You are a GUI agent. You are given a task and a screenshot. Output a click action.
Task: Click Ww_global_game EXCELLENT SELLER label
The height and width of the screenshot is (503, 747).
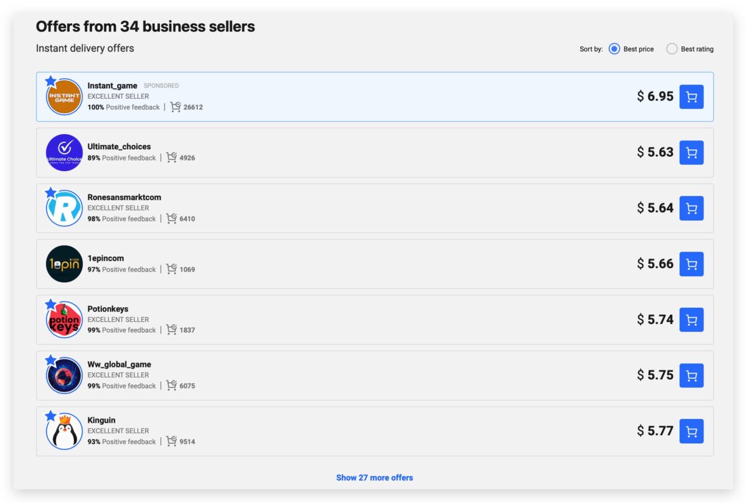click(118, 375)
